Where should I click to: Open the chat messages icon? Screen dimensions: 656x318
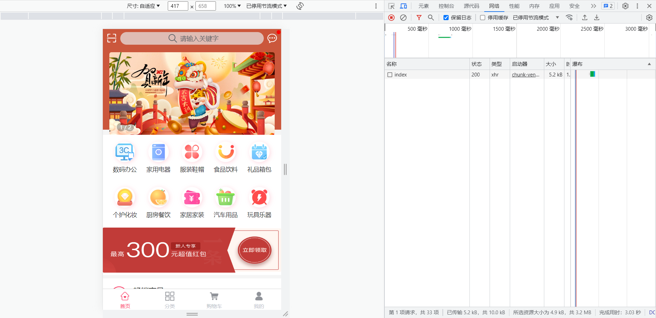[272, 38]
